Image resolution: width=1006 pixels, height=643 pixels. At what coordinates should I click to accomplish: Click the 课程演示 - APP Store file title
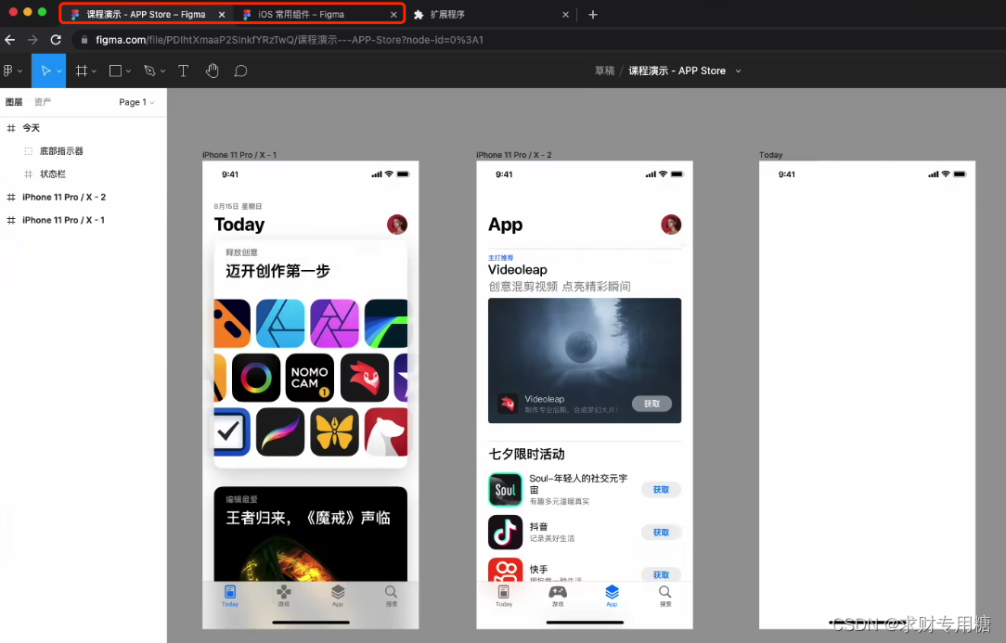coord(677,71)
